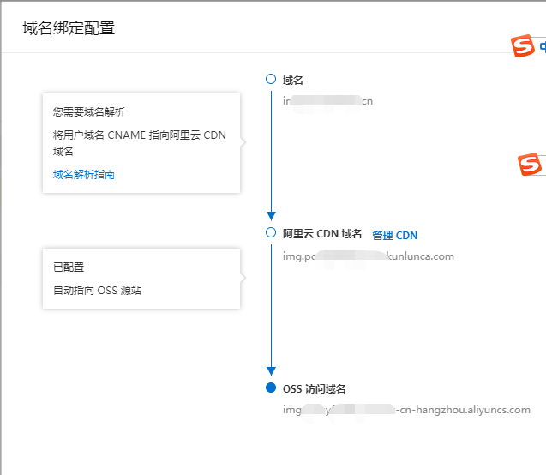Open the 域名解析指南 link

click(x=84, y=174)
